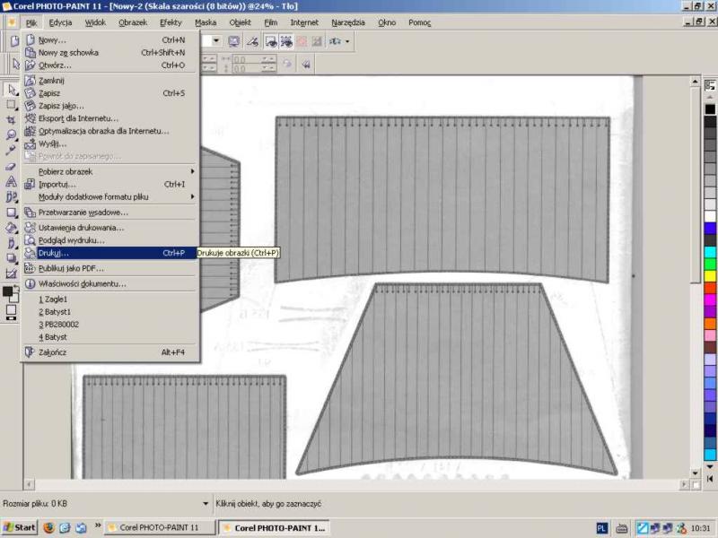
Task: Open the status bar info dropdown arrow
Action: [206, 504]
